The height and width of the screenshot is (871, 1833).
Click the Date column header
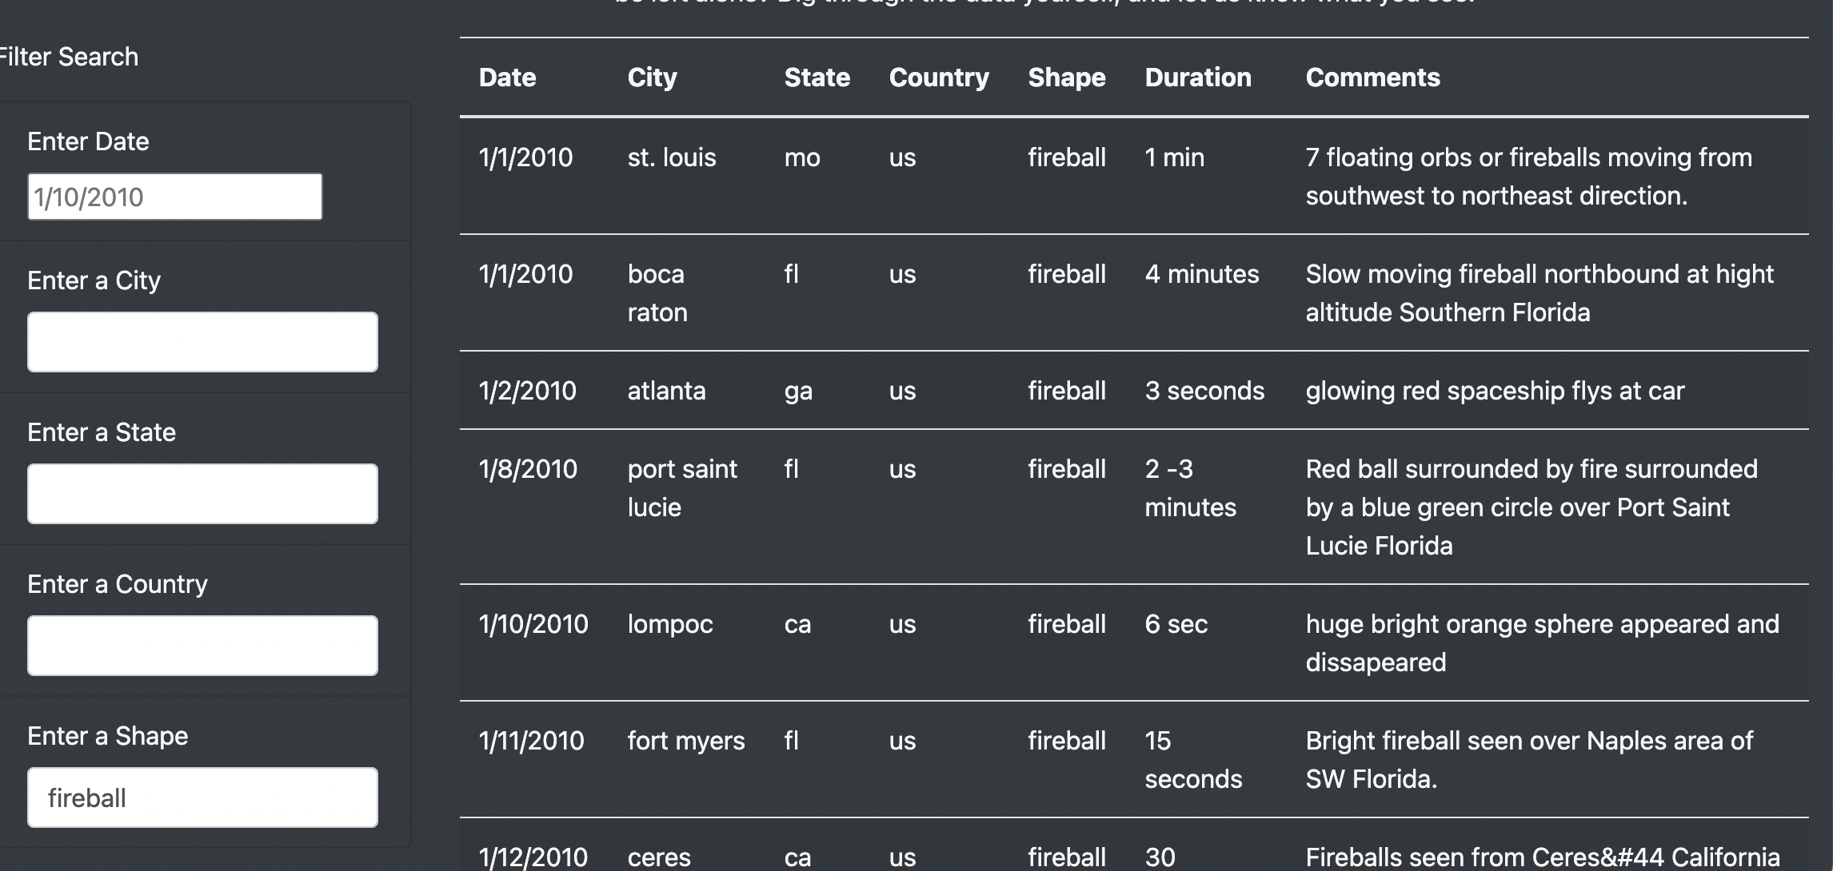tap(507, 78)
